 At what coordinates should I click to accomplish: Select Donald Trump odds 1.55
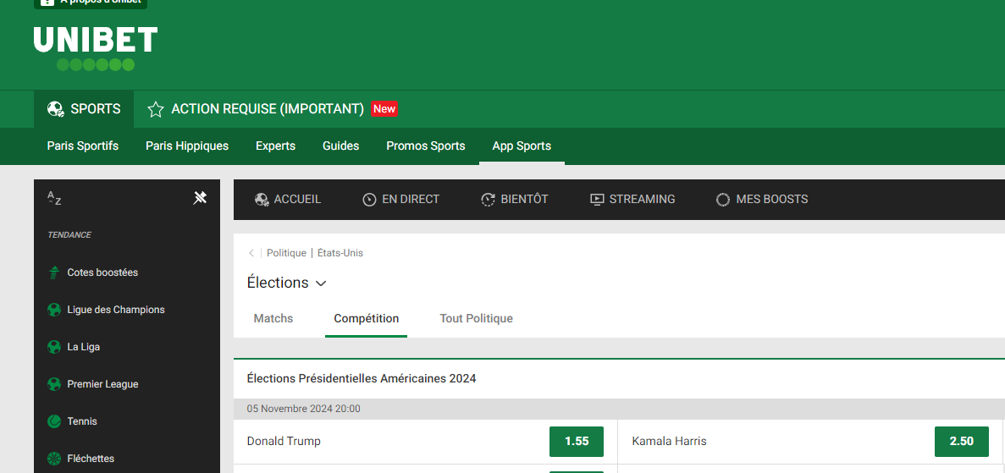pos(577,442)
